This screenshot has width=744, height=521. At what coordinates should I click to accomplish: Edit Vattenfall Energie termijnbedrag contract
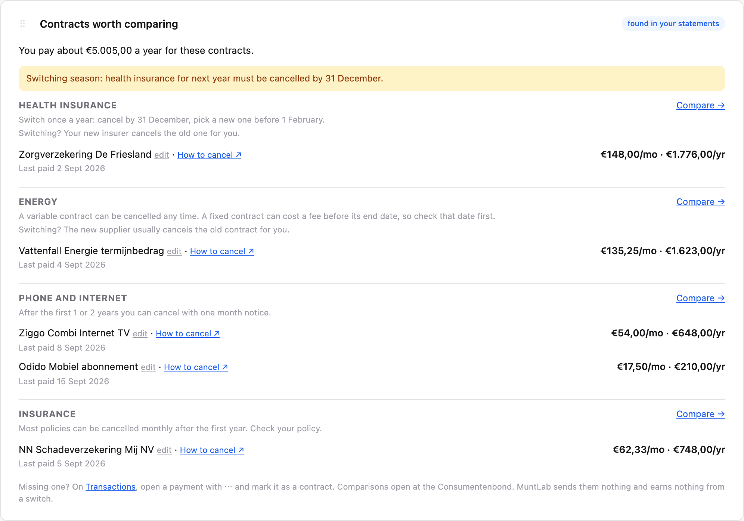point(174,252)
